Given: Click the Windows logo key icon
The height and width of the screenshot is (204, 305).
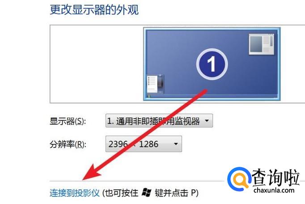Looking at the screenshot, I should [x=146, y=192].
